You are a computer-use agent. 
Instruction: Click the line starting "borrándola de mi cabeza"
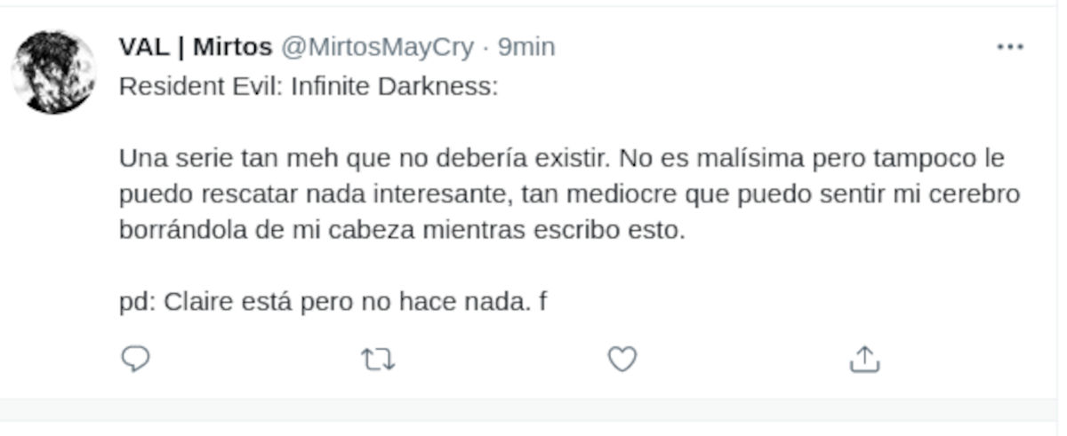404,229
